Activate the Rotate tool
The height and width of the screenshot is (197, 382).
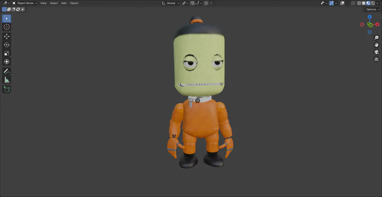click(x=6, y=45)
